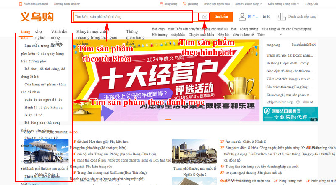Open International Trade City District 2 photo
This screenshot has width=336, height=185.
(x=194, y=151)
